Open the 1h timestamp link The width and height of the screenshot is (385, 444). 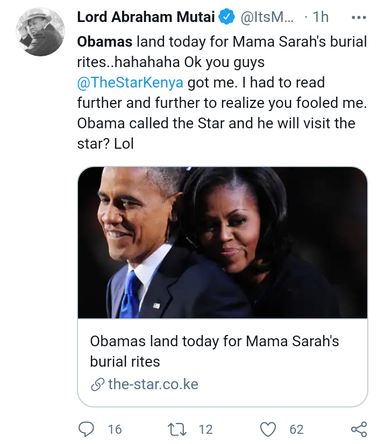(320, 17)
